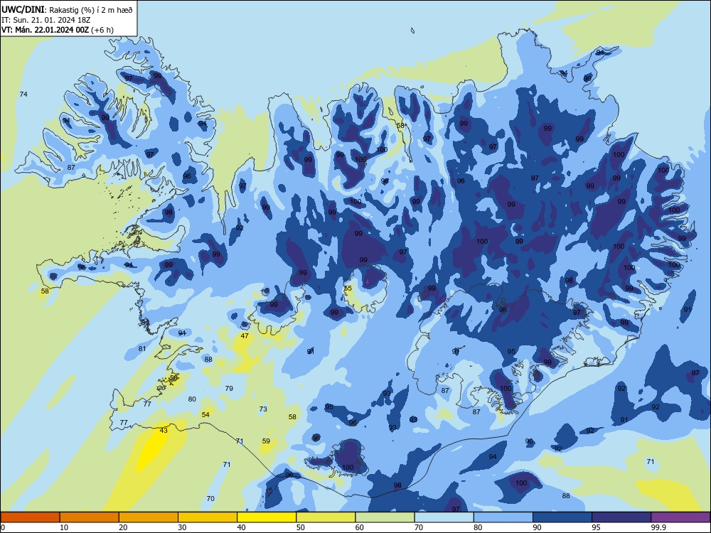This screenshot has height=533, width=711.
Task: Click the pale blue 70–80 legend swatch
Action: (444, 517)
